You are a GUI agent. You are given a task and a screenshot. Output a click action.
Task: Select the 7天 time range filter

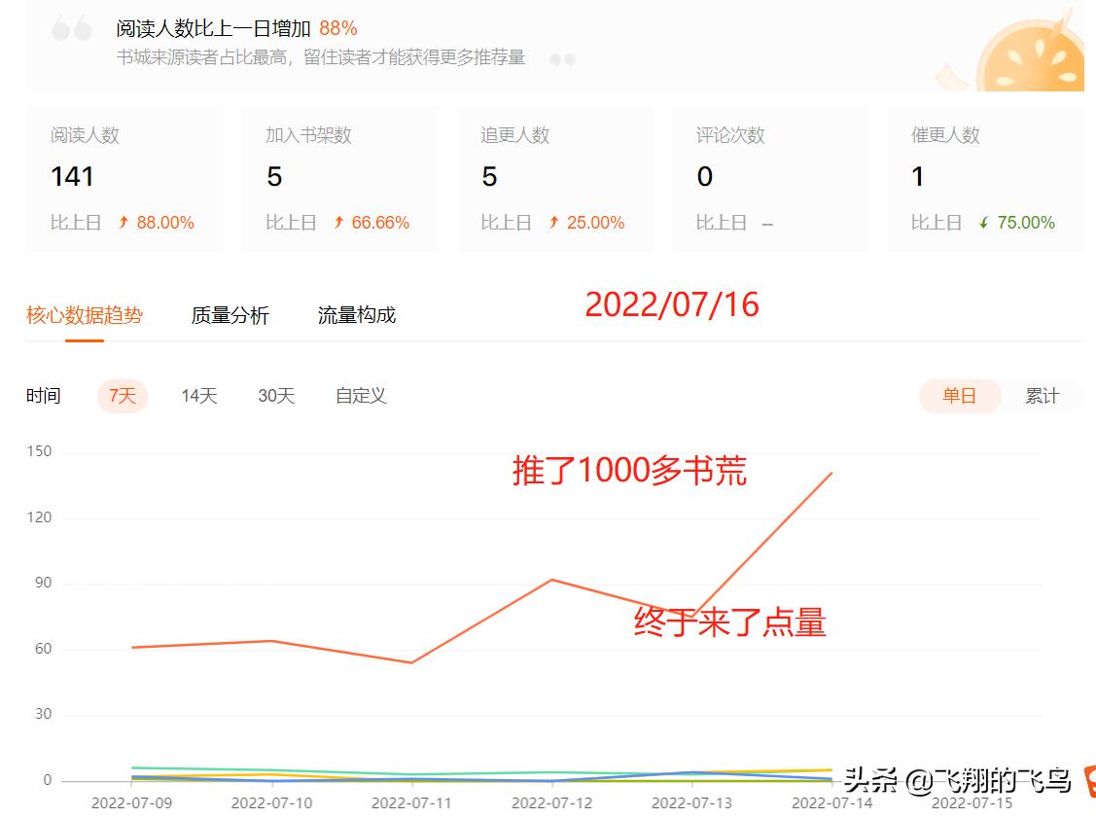pyautogui.click(x=122, y=396)
